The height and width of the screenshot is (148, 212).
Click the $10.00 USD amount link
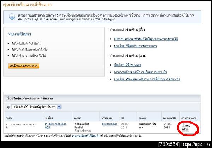point(109,124)
